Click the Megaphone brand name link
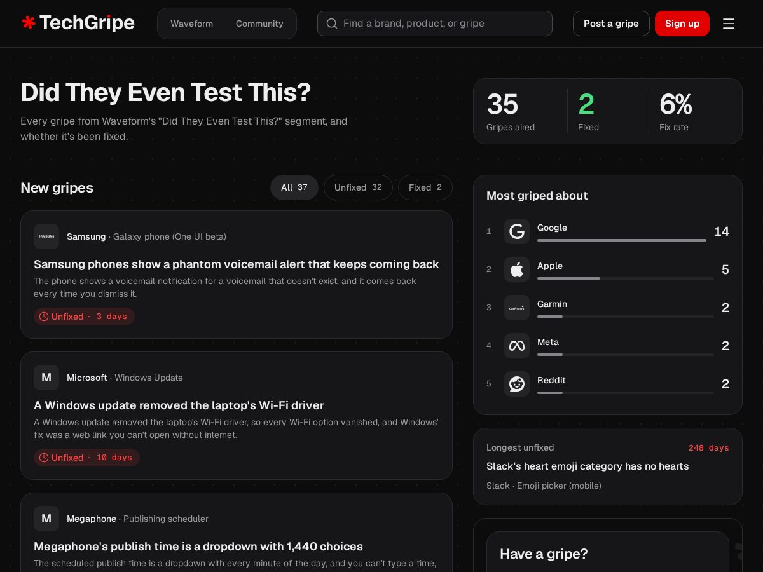The image size is (763, 572). click(x=92, y=519)
